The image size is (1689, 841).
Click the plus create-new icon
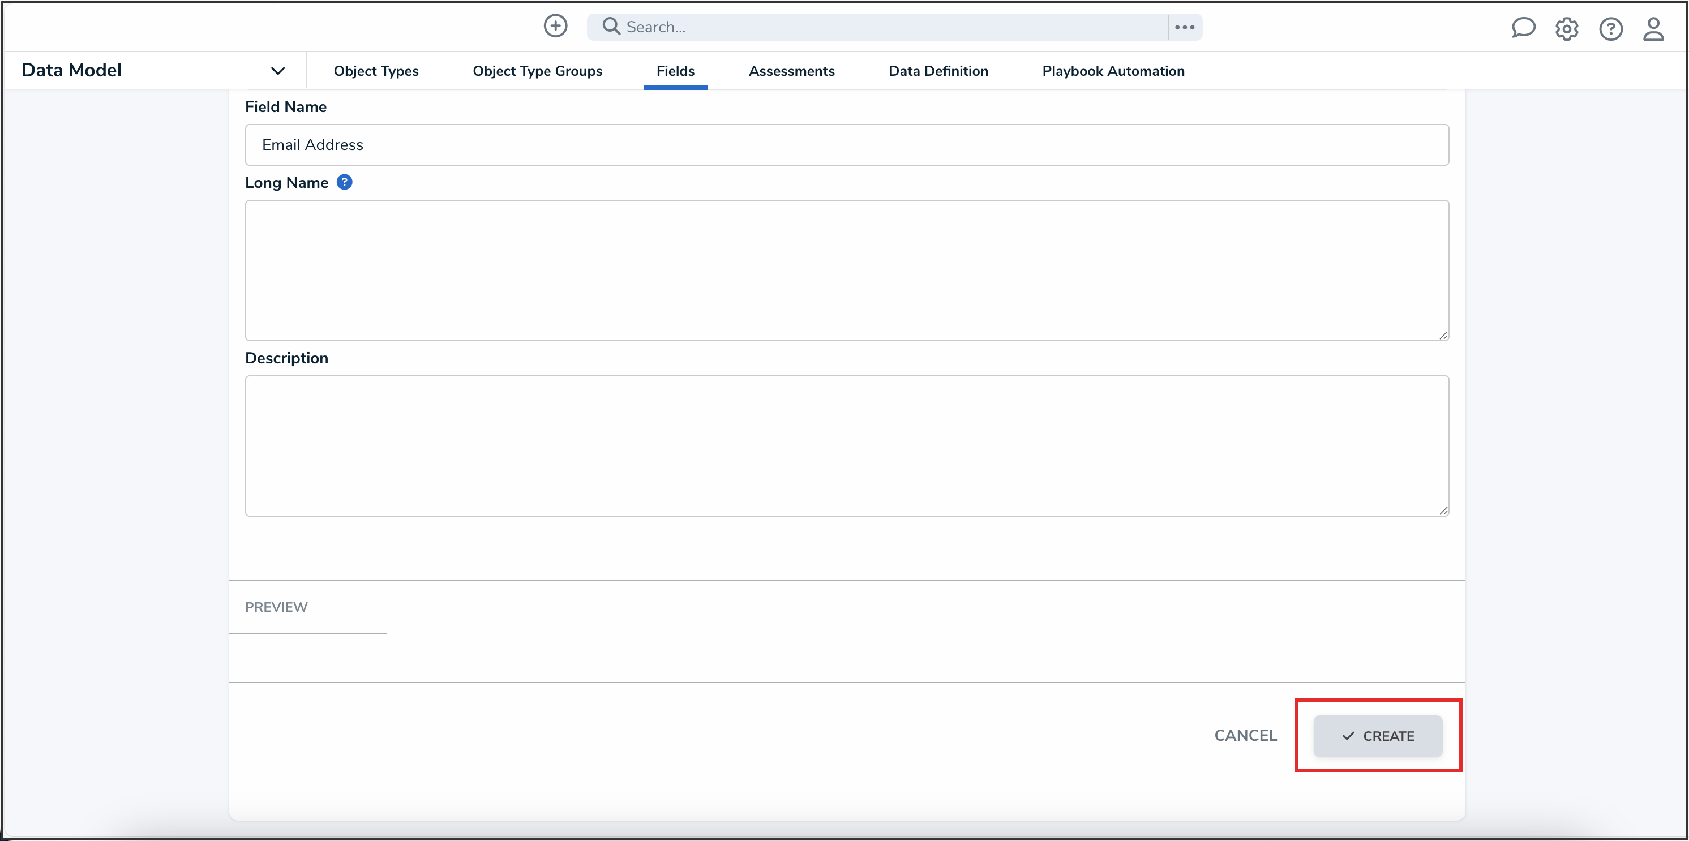[x=555, y=26]
